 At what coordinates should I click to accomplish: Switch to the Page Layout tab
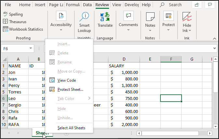click(x=56, y=5)
